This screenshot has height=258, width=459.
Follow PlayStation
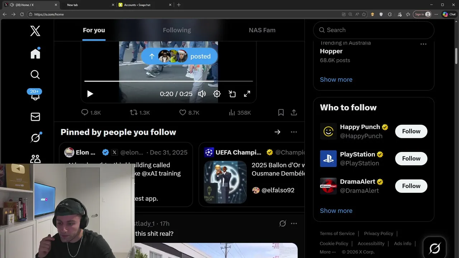411,158
